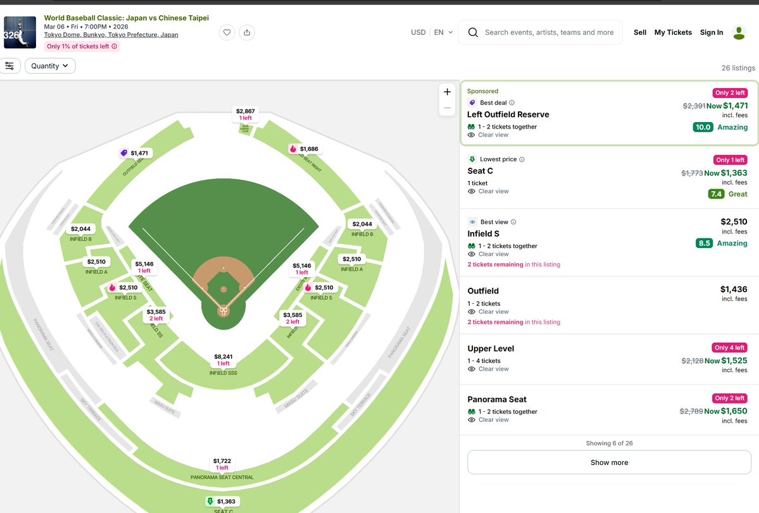Zoom in on the stadium map with plus icon
759x513 pixels.
tap(447, 91)
